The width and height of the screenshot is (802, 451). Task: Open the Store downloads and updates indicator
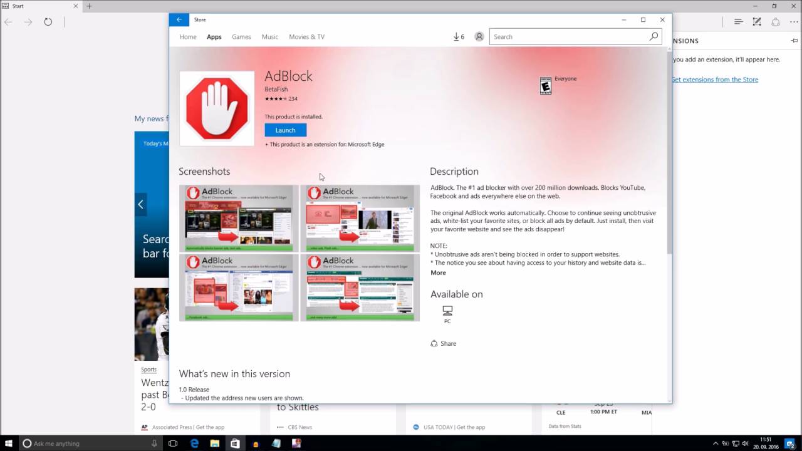pyautogui.click(x=459, y=37)
